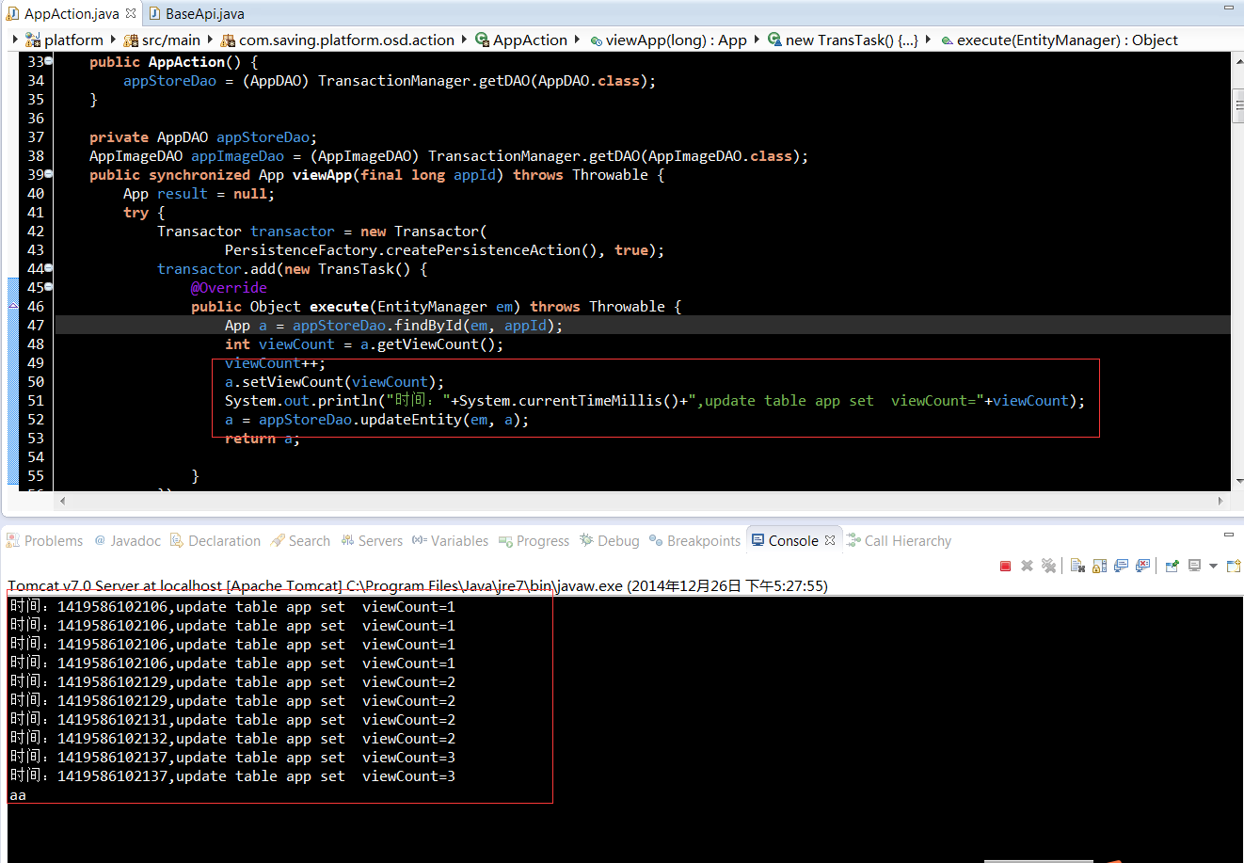This screenshot has width=1244, height=863.
Task: Open the Search view tab
Action: click(x=300, y=540)
